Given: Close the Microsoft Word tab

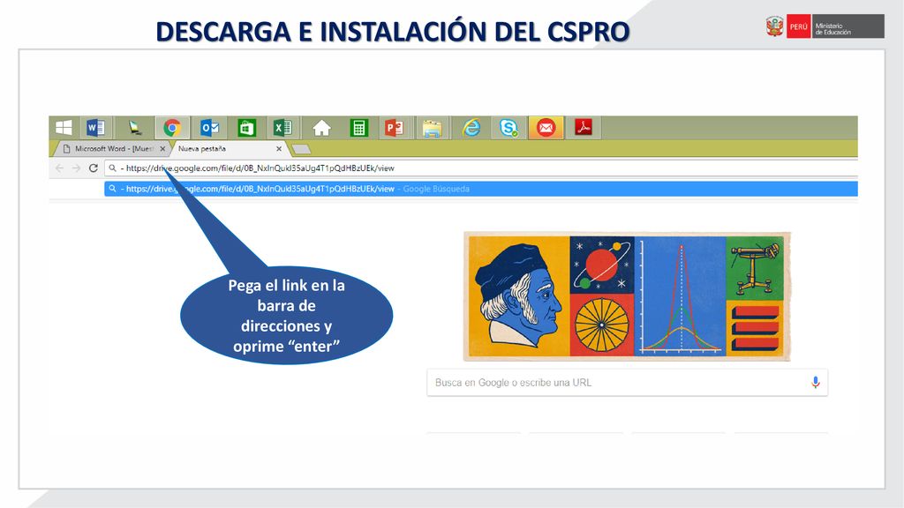Looking at the screenshot, I should (162, 148).
